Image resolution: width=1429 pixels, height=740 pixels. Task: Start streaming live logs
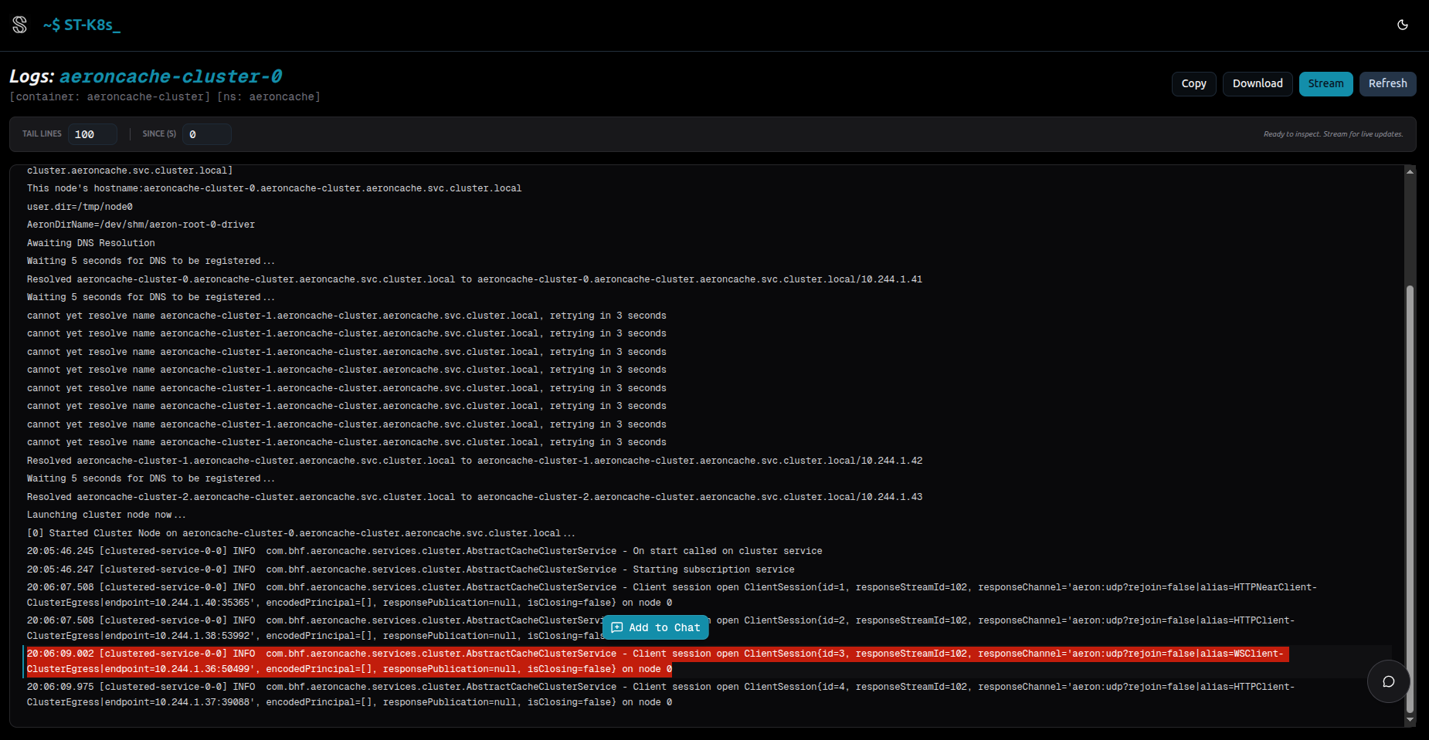1325,83
